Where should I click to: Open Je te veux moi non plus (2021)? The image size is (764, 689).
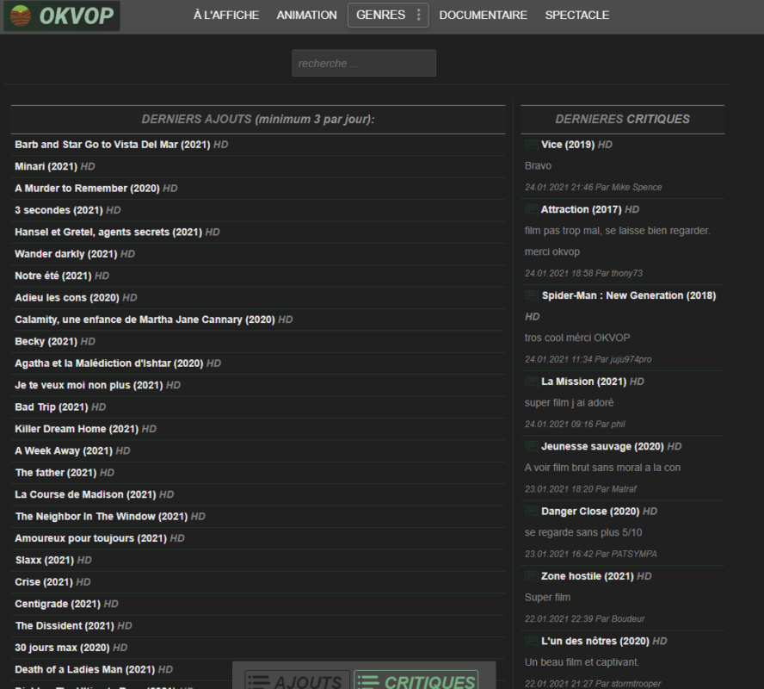(89, 385)
